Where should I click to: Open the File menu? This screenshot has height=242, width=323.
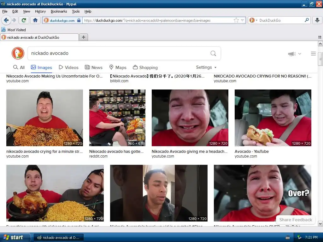pos(5,11)
